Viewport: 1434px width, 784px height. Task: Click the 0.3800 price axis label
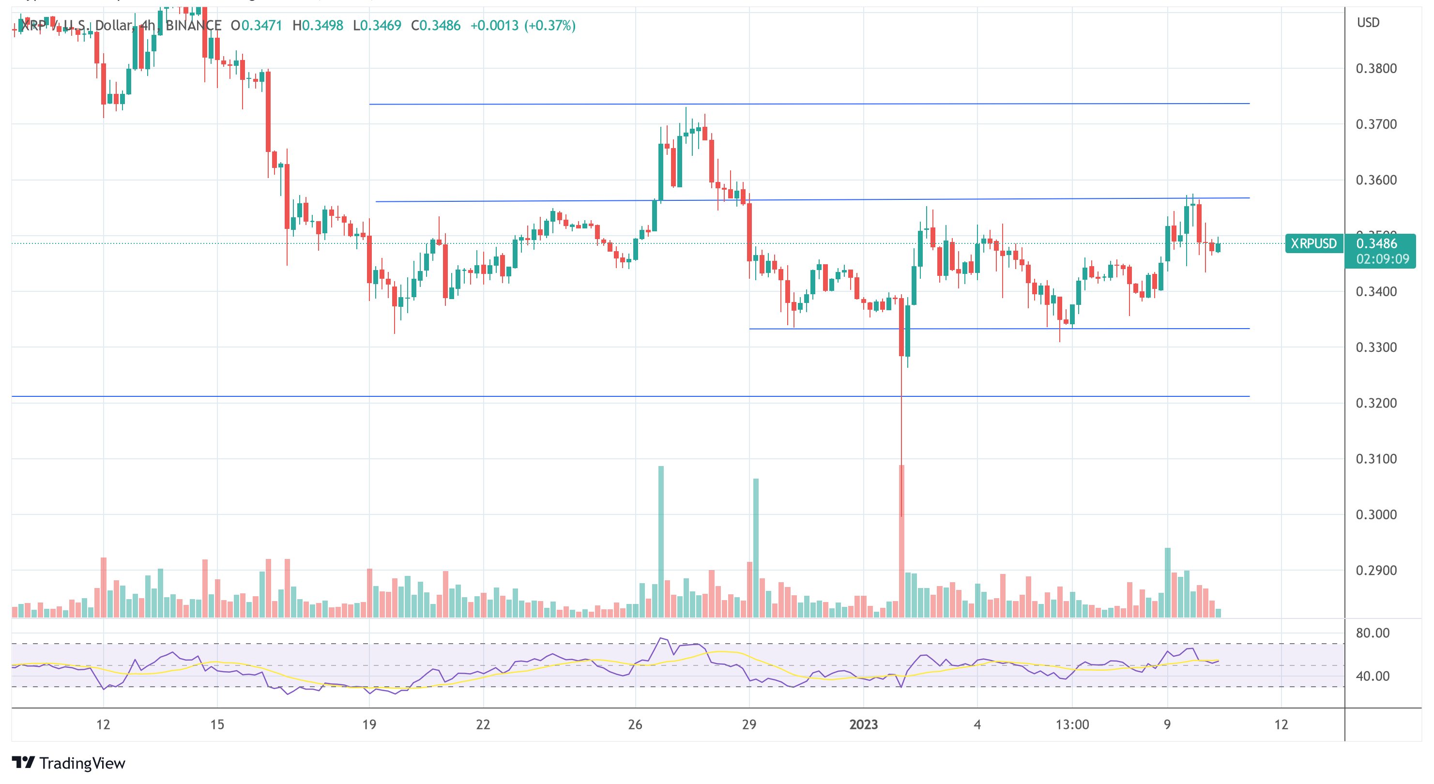click(1376, 69)
